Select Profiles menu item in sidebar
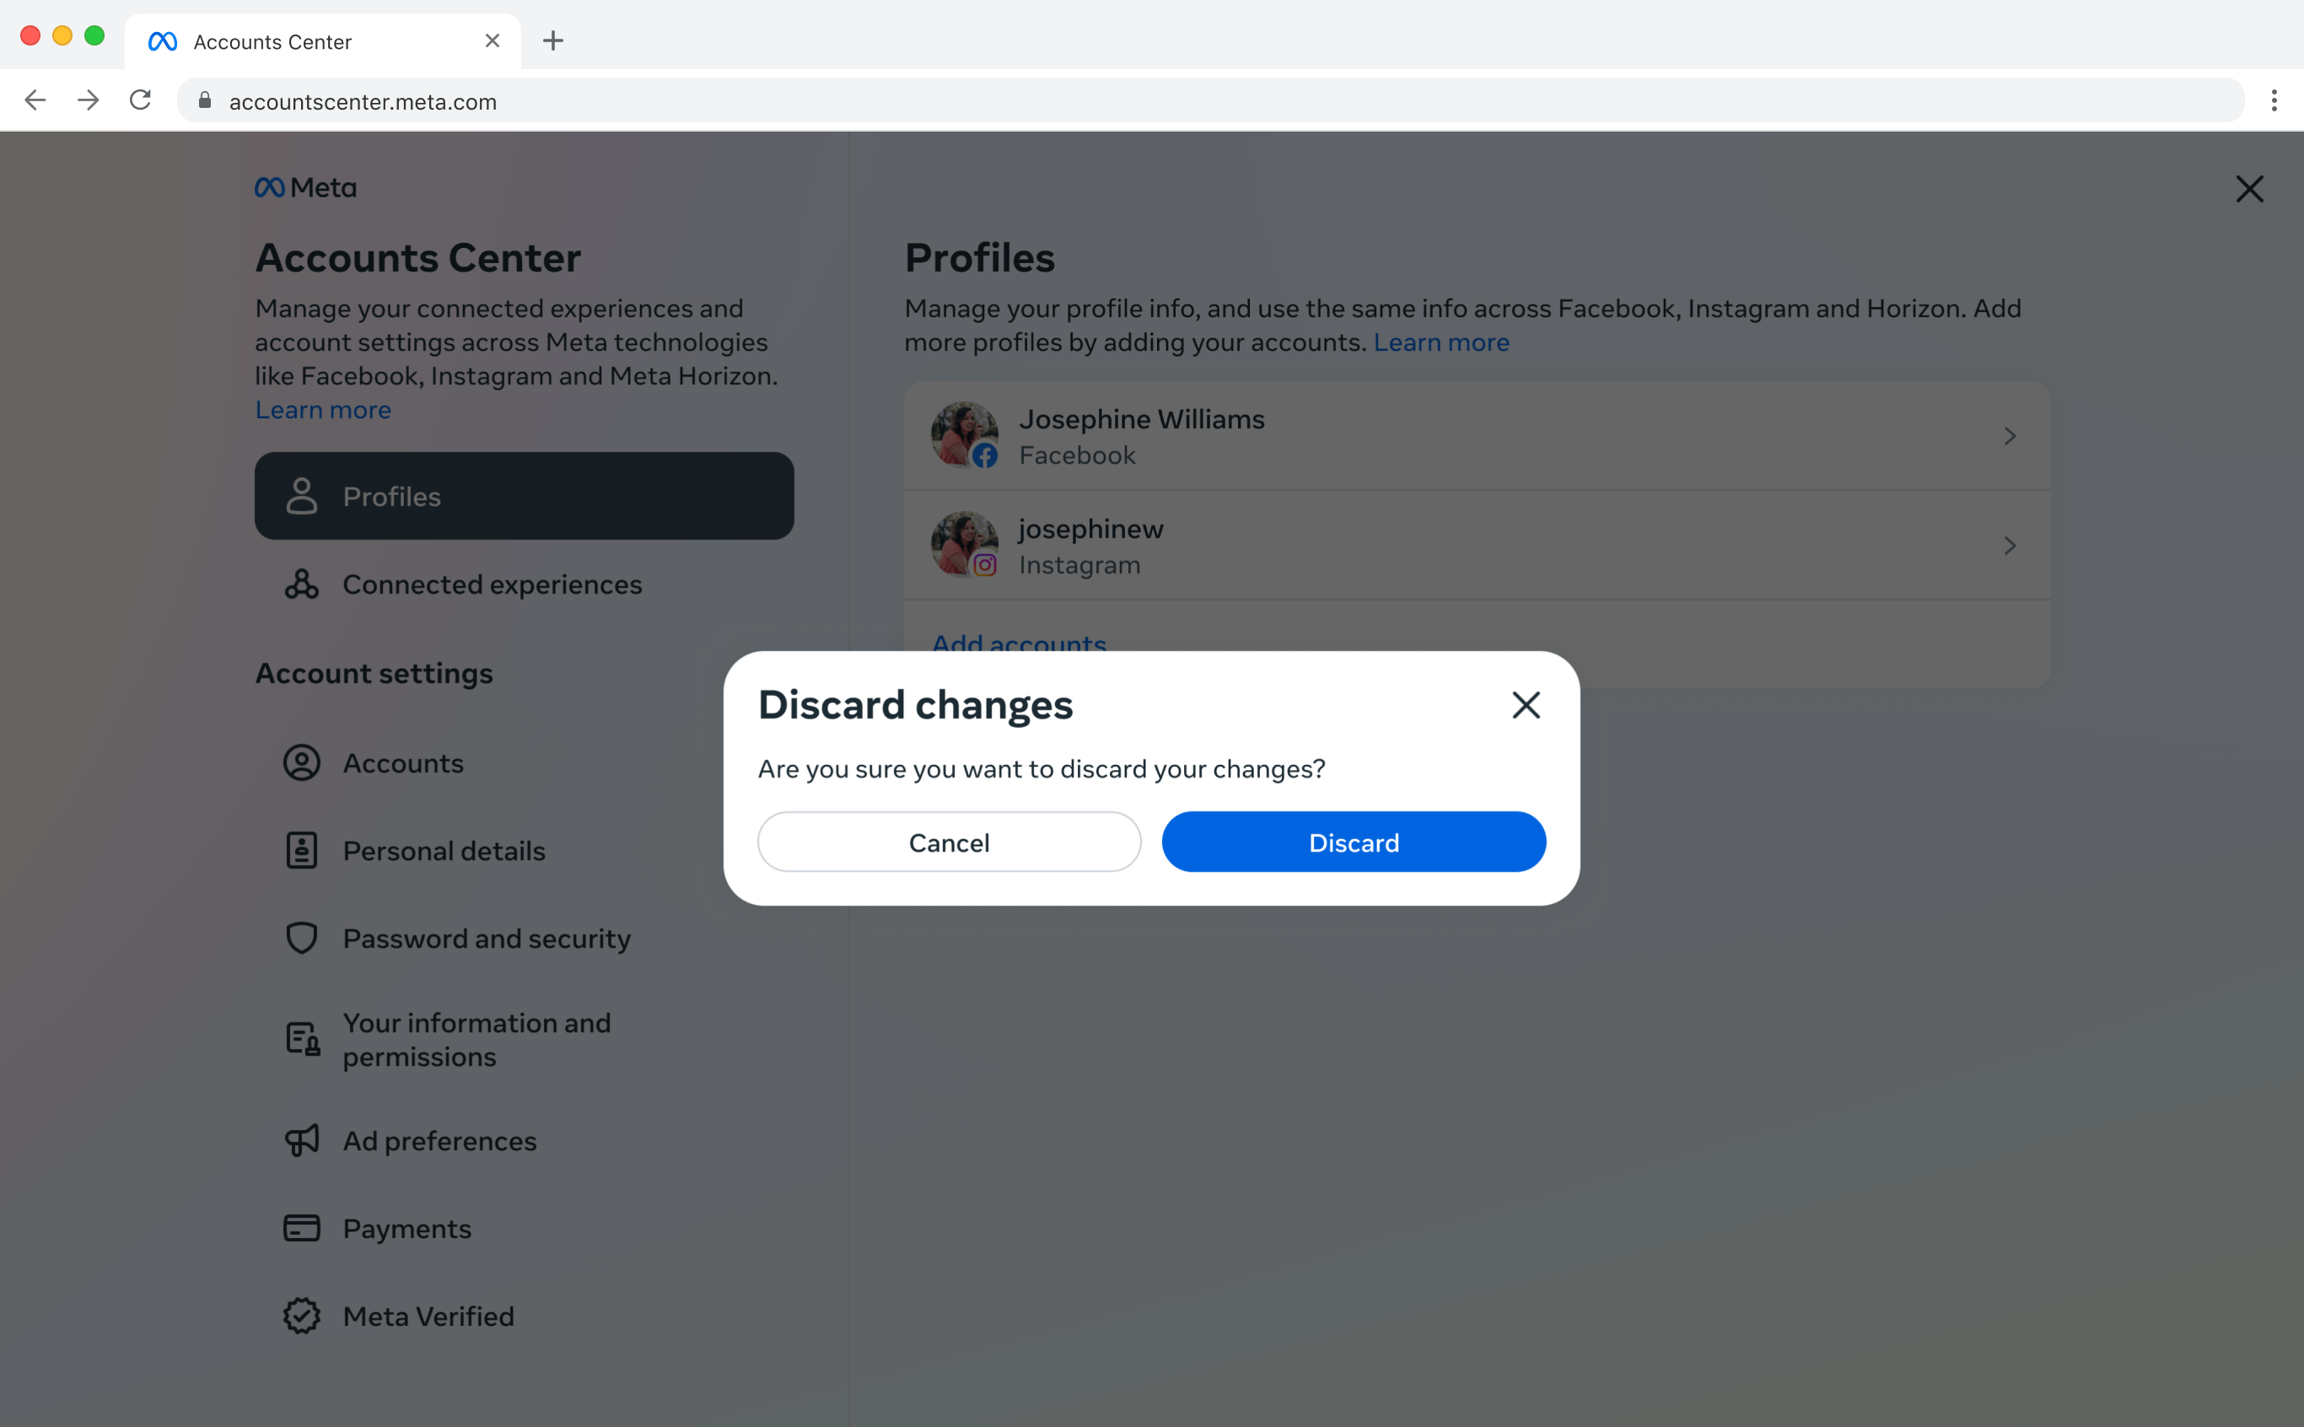Viewport: 2304px width, 1427px height. point(524,495)
